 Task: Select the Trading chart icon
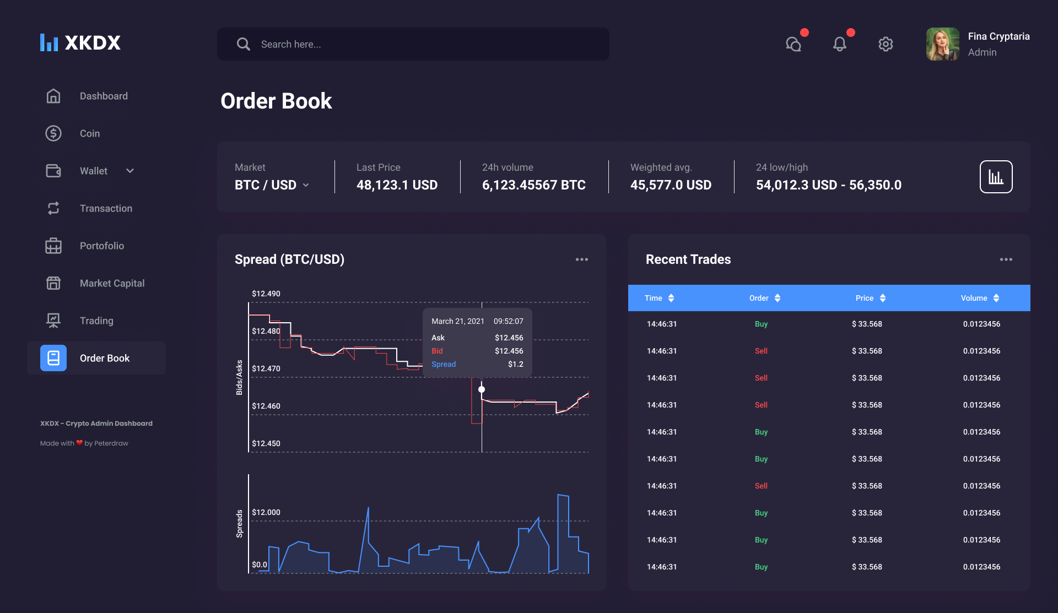pos(53,321)
